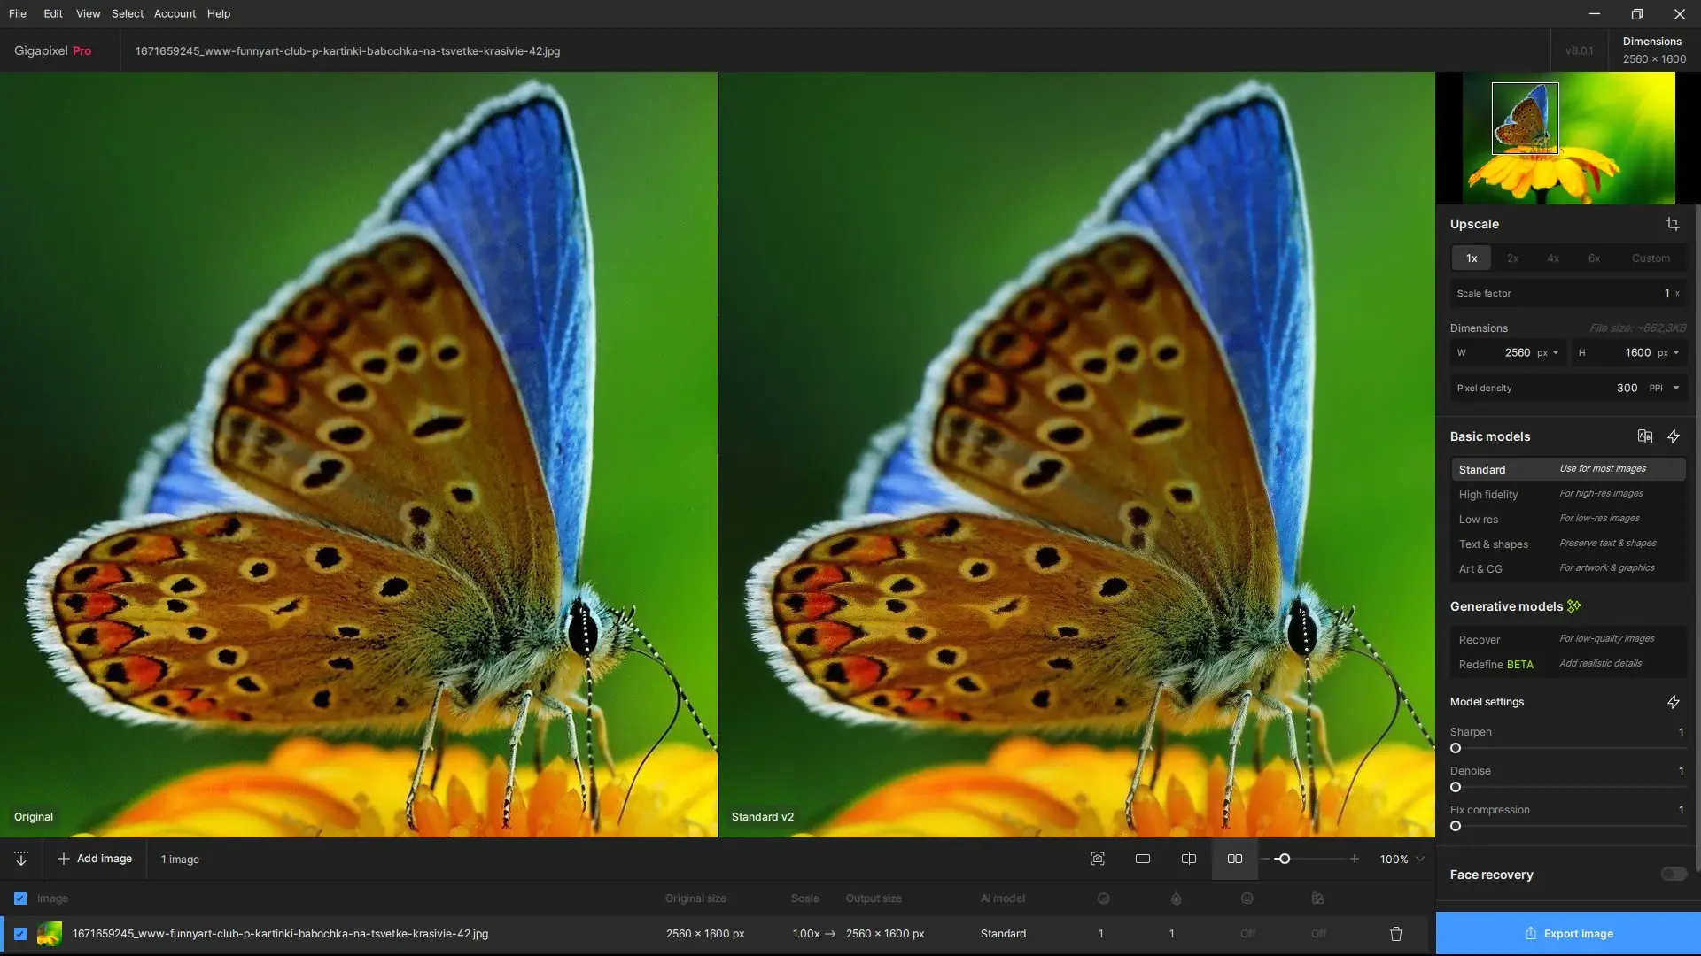Switch to split slider view mode

pos(1188,859)
